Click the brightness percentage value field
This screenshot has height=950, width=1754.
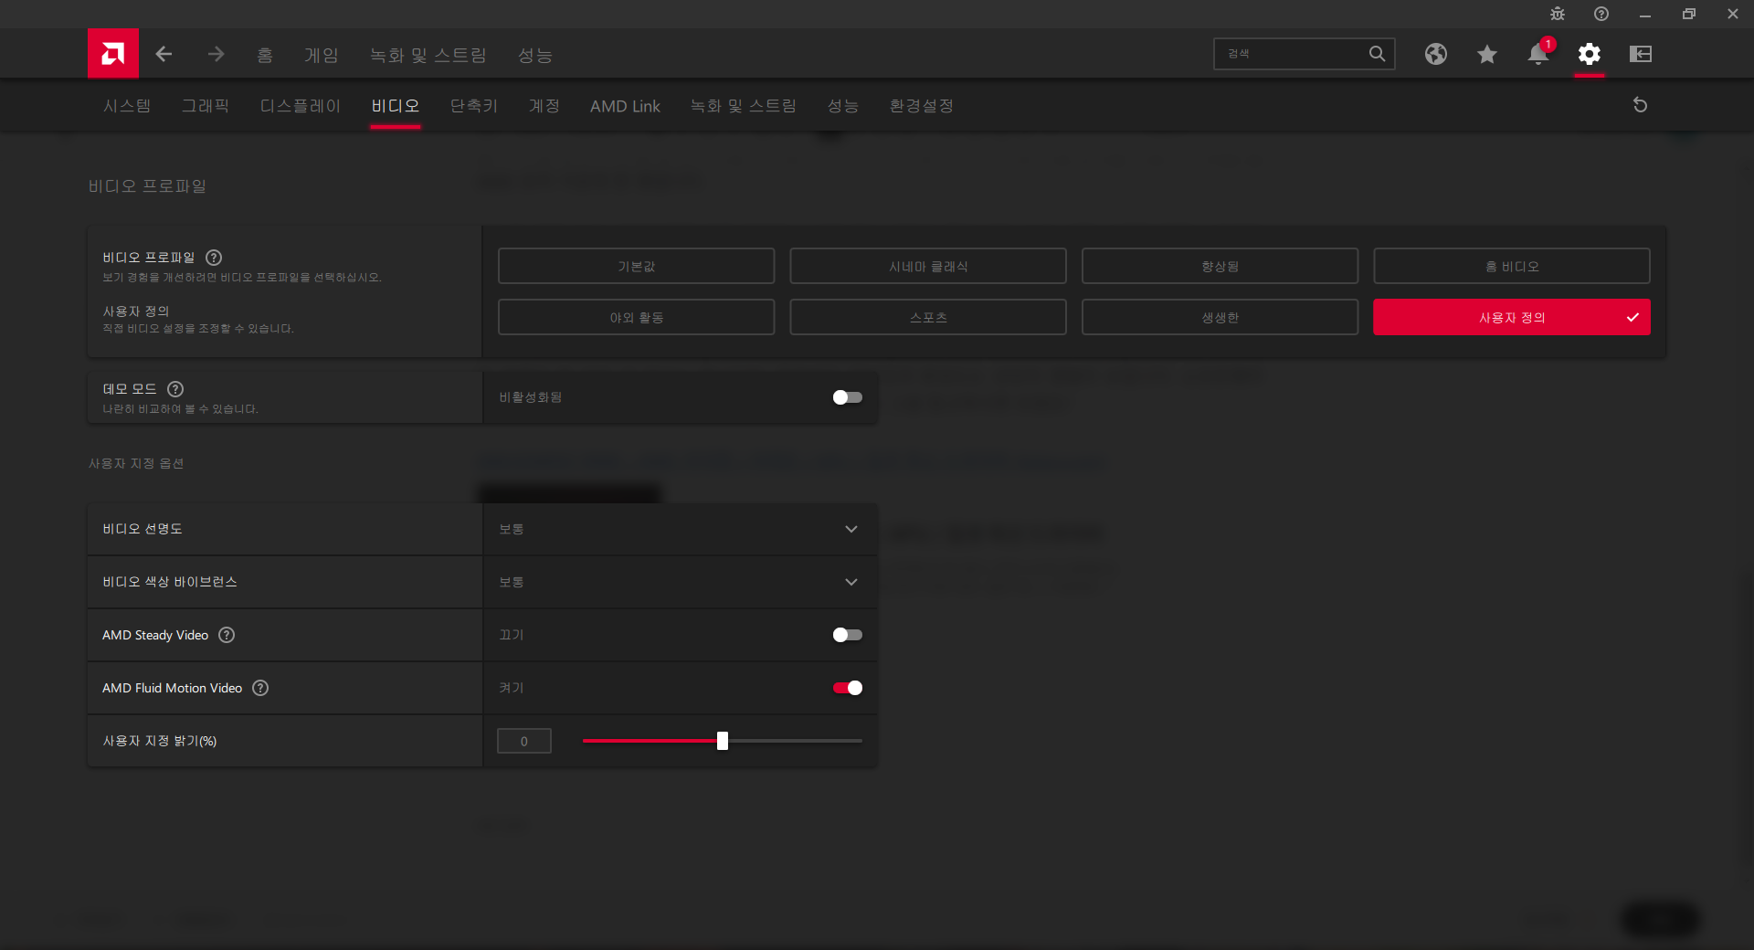click(x=524, y=741)
